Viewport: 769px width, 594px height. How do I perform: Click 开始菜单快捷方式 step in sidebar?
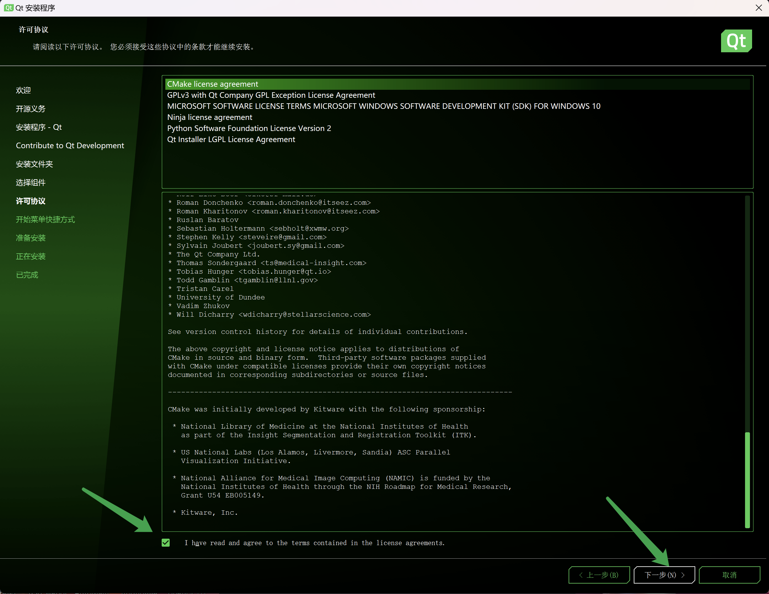tap(45, 220)
